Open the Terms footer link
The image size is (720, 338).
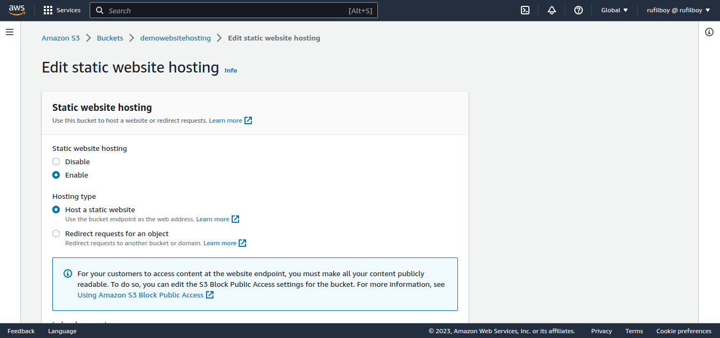(634, 331)
